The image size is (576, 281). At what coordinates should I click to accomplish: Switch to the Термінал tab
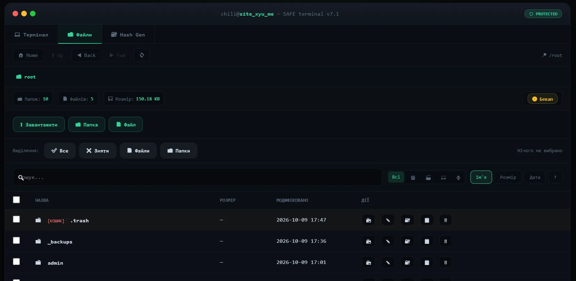pos(31,35)
